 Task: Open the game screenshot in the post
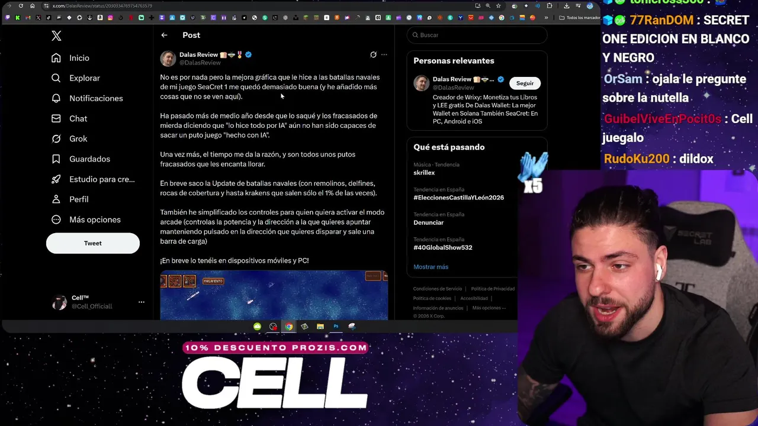pos(274,295)
